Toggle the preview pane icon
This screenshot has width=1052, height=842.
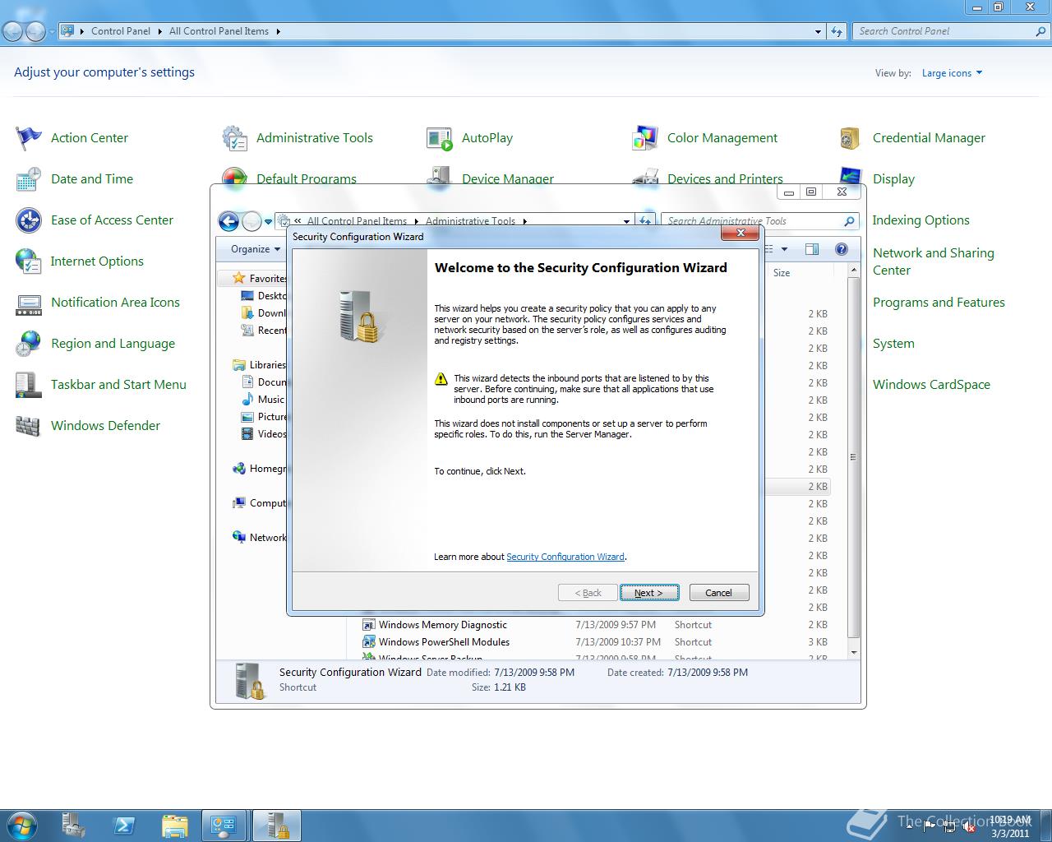coord(812,249)
